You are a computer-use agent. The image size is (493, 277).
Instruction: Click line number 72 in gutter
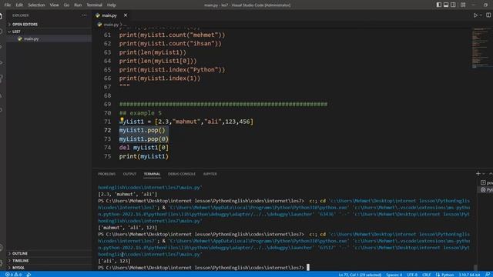coord(108,130)
